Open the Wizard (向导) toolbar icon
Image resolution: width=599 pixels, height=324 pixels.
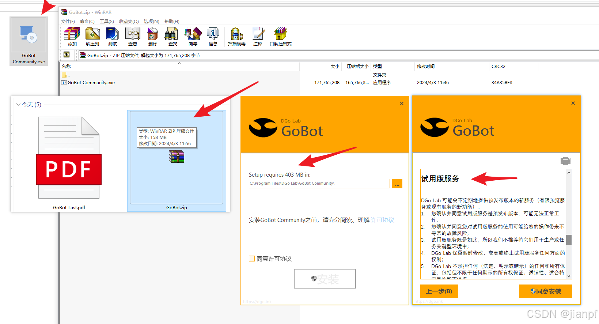tap(193, 37)
